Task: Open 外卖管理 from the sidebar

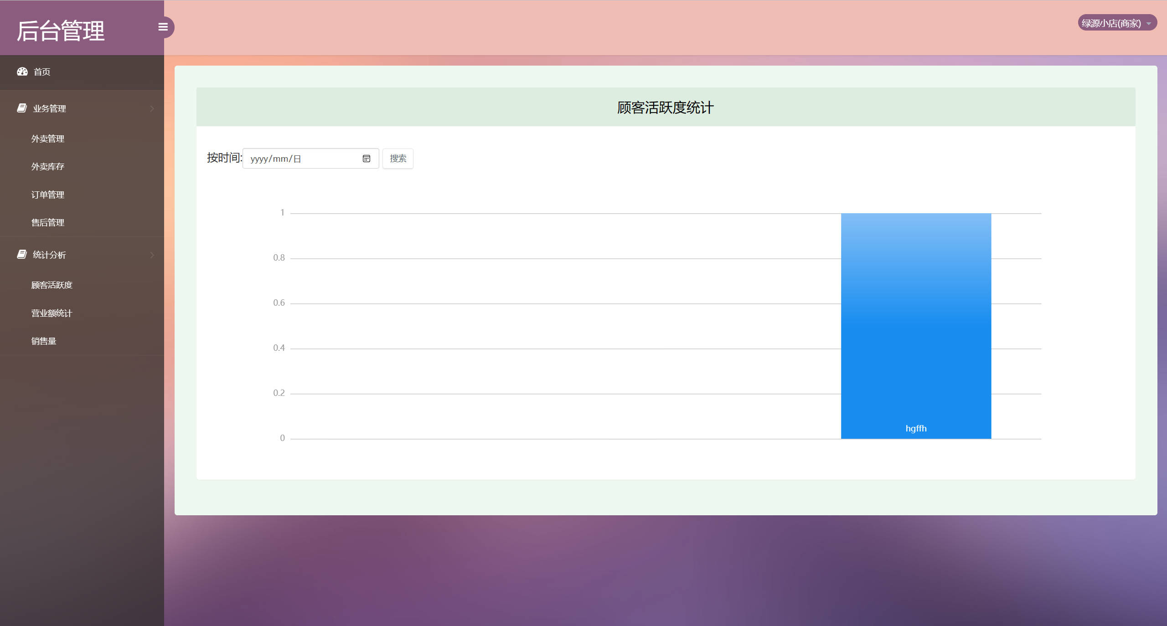Action: point(47,139)
